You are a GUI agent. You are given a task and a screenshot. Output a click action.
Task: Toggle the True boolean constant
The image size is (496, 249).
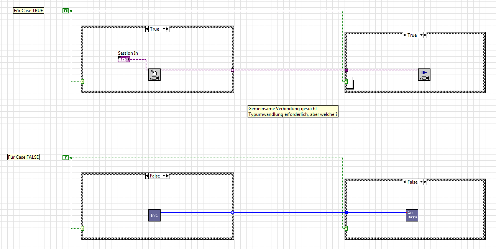[x=65, y=11]
